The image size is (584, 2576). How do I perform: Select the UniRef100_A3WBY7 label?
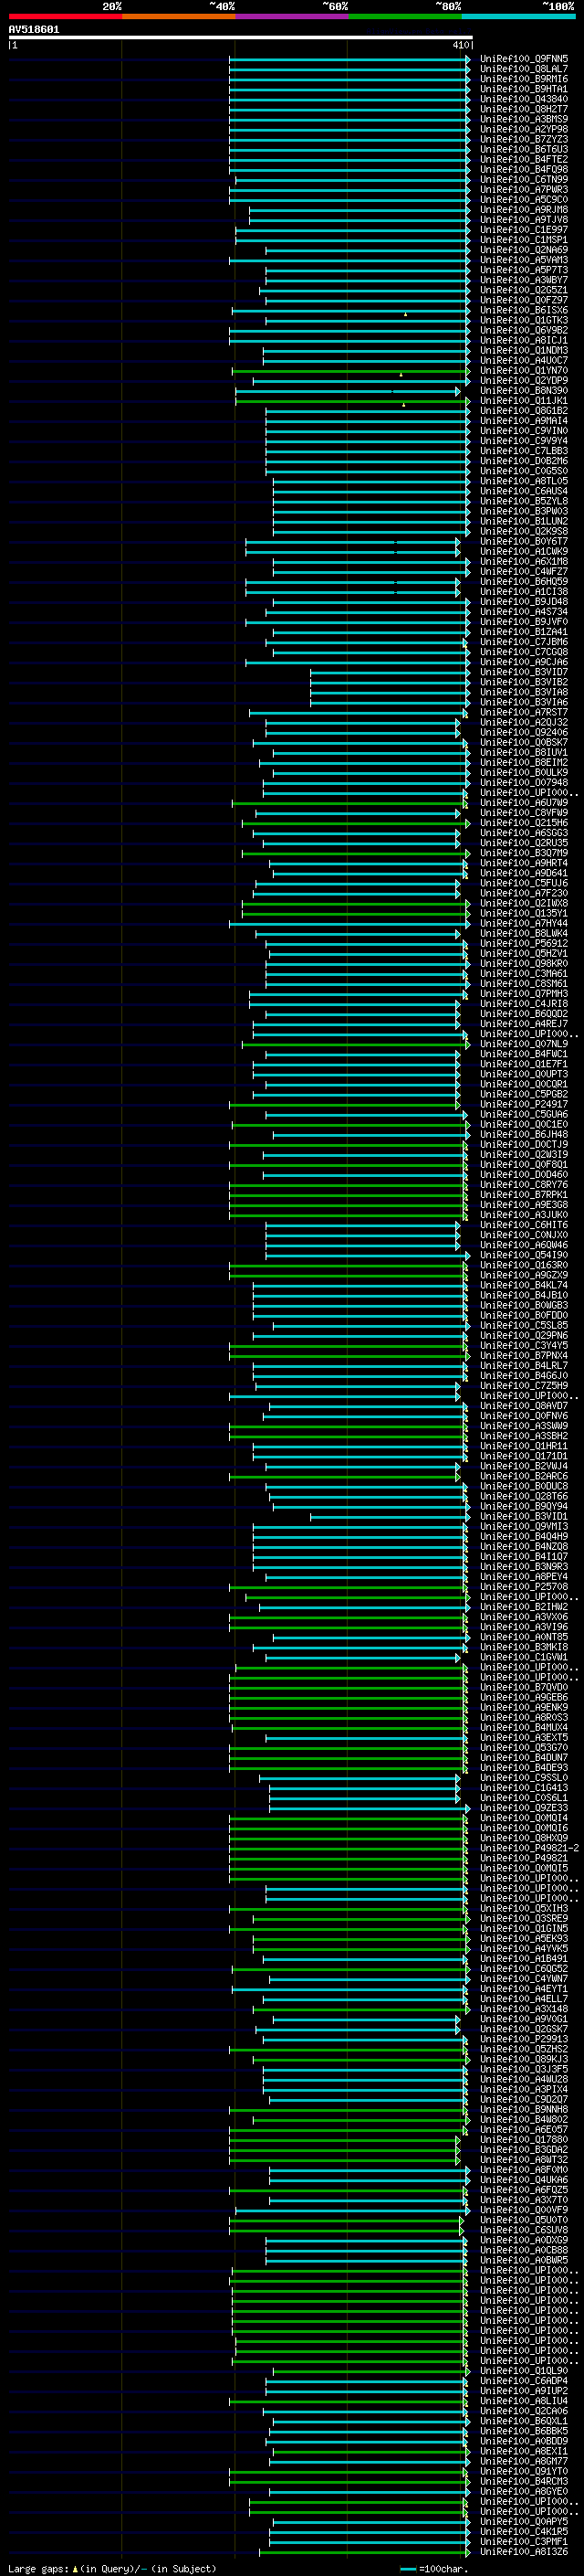[524, 280]
